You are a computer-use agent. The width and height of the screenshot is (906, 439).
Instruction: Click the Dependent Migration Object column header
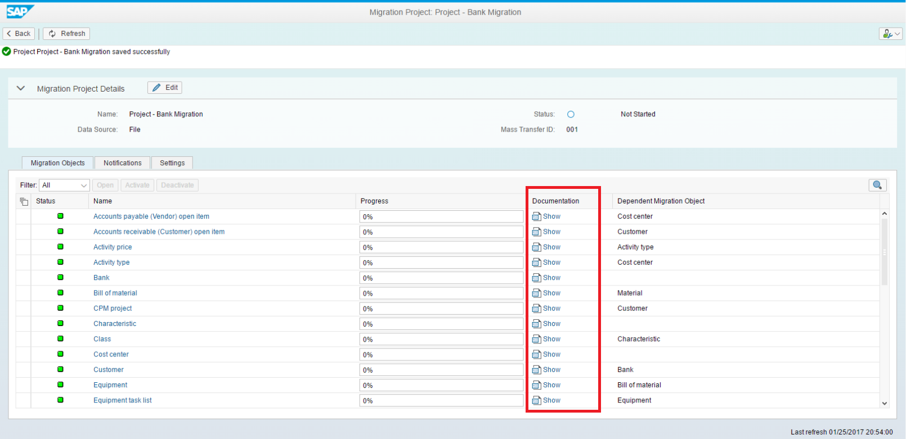pos(746,201)
